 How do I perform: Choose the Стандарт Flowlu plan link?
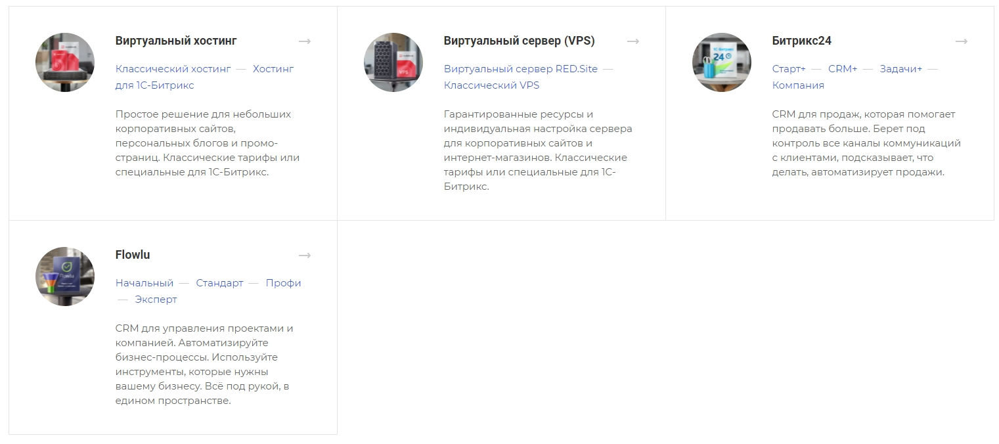click(x=219, y=283)
